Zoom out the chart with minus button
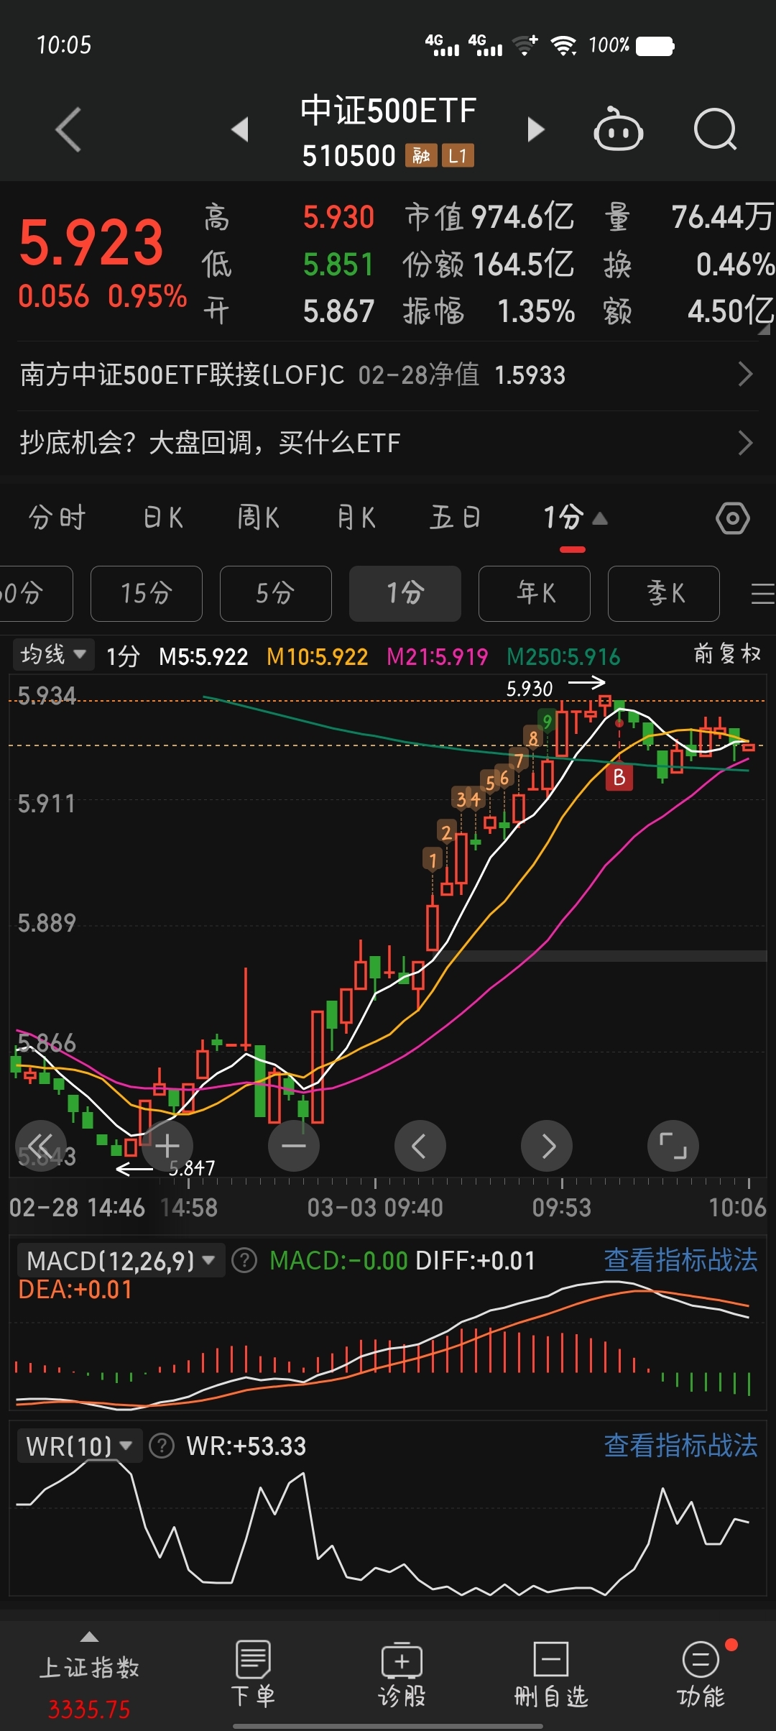Screen dimensions: 776x1731 [294, 1146]
